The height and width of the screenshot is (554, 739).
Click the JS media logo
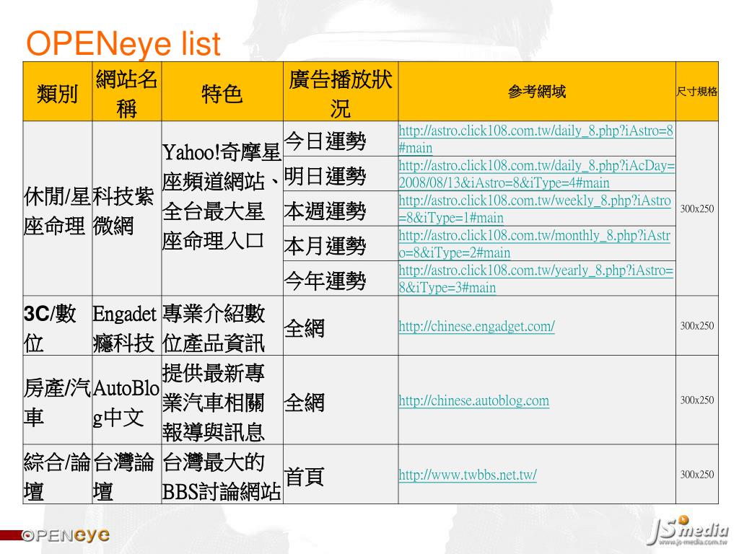click(688, 531)
